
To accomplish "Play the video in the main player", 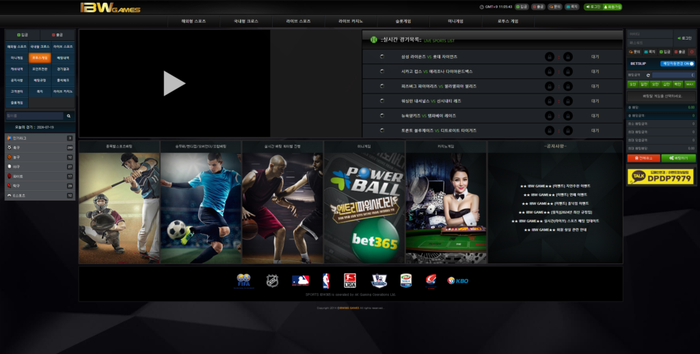I will (x=174, y=83).
